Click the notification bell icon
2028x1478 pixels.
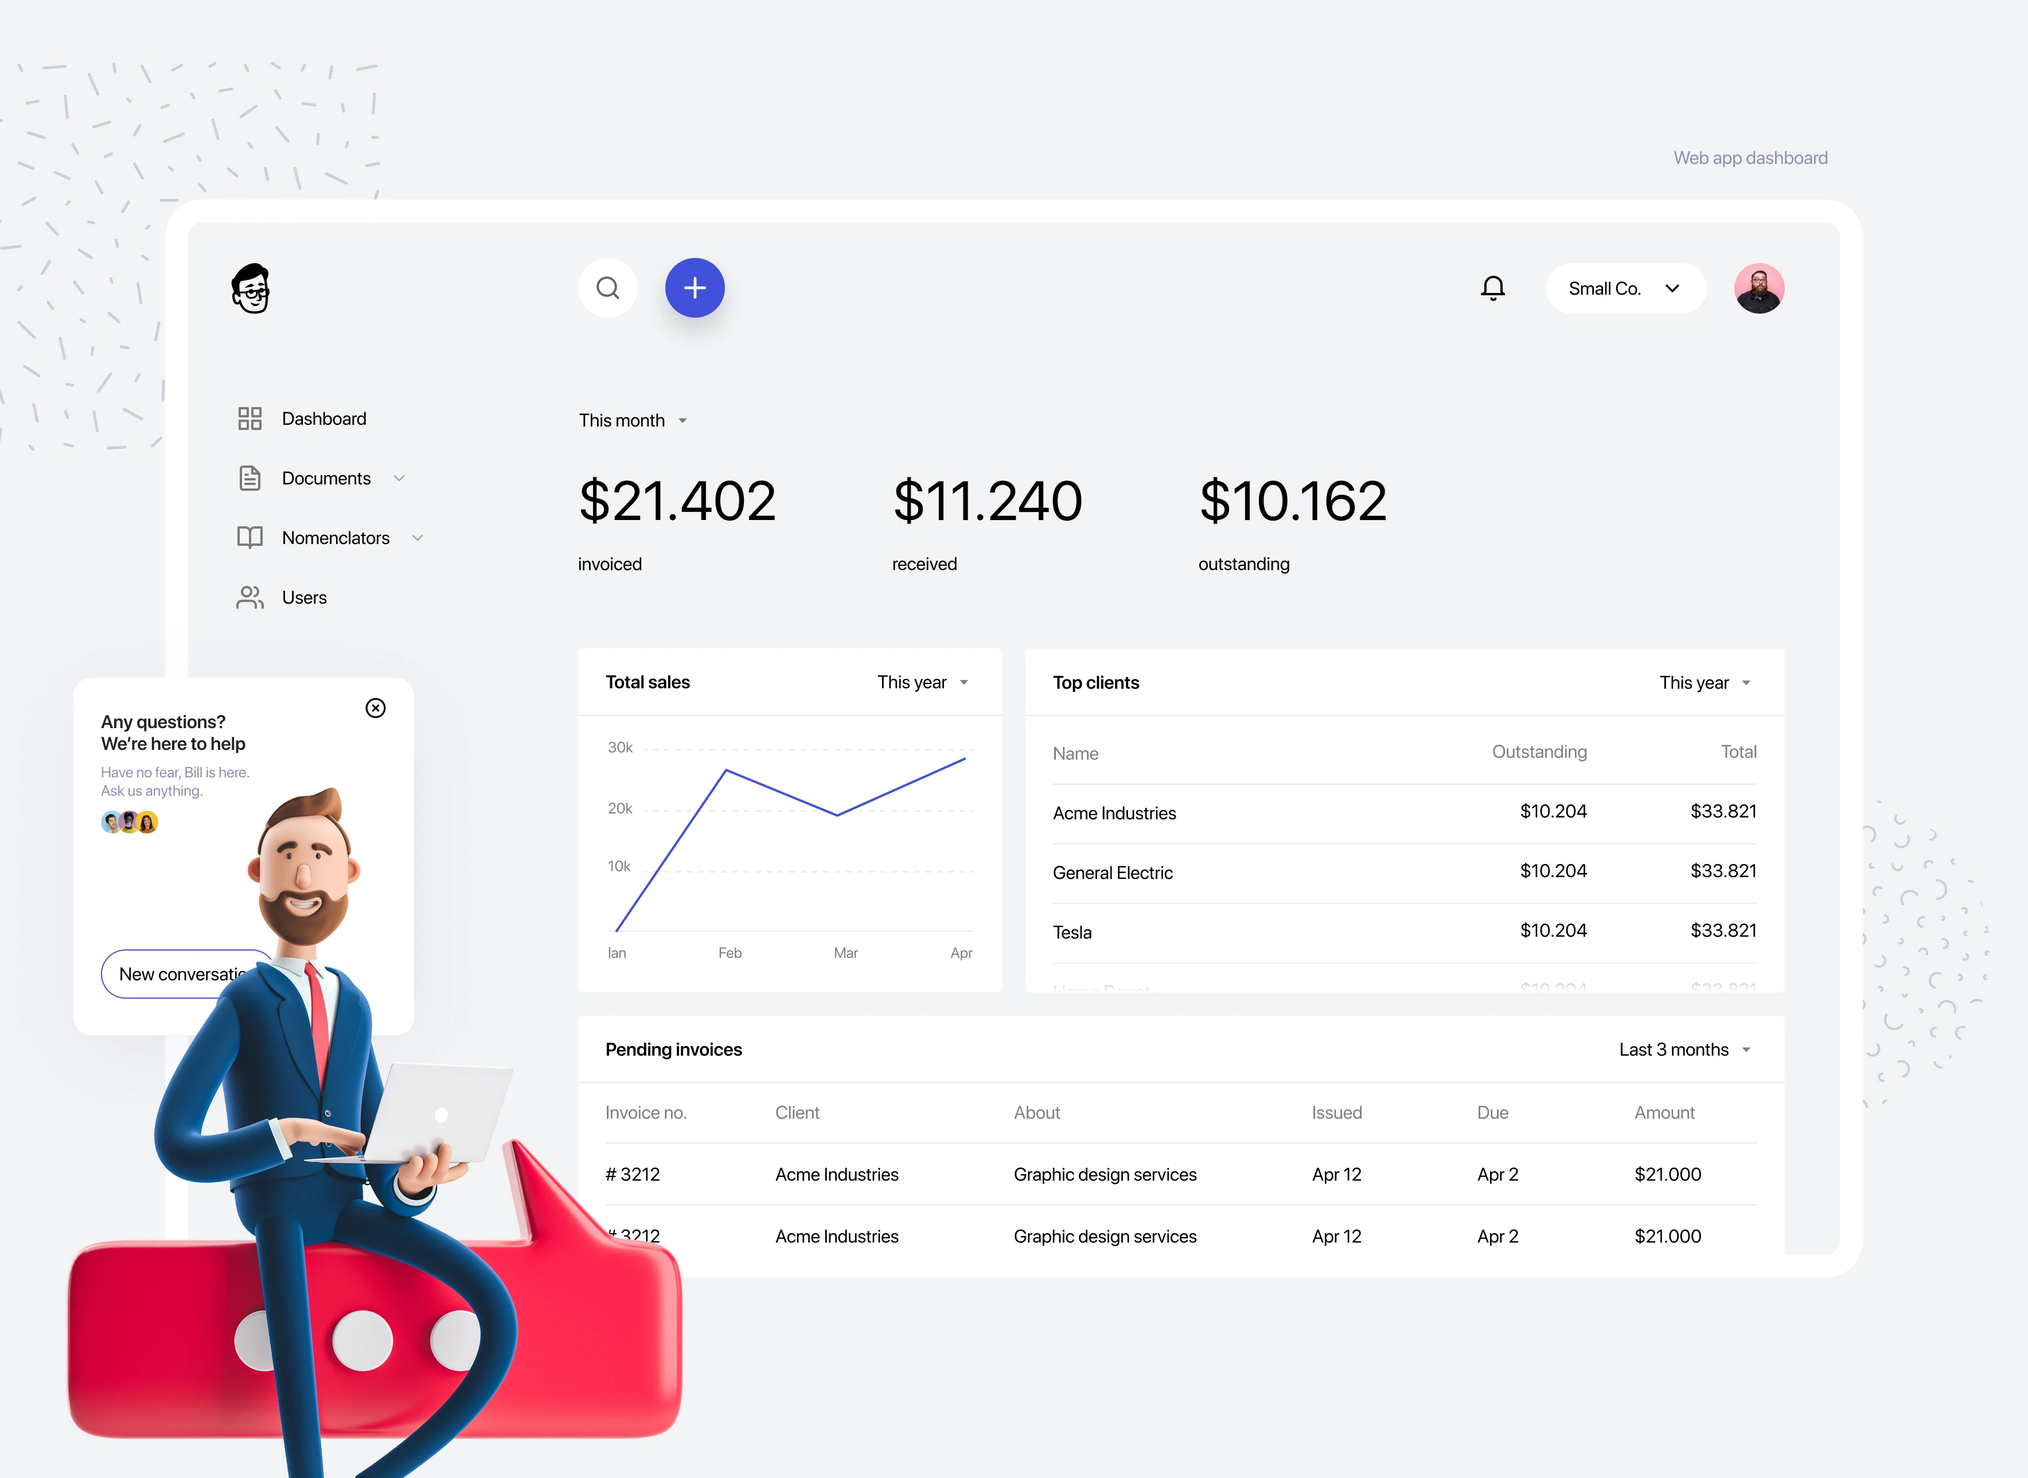[1493, 287]
